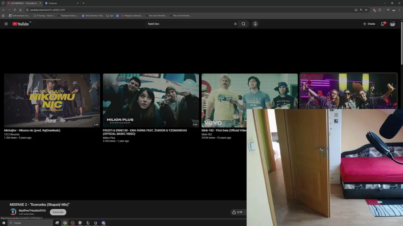Open the 'blink-182' channel name

tap(207, 134)
